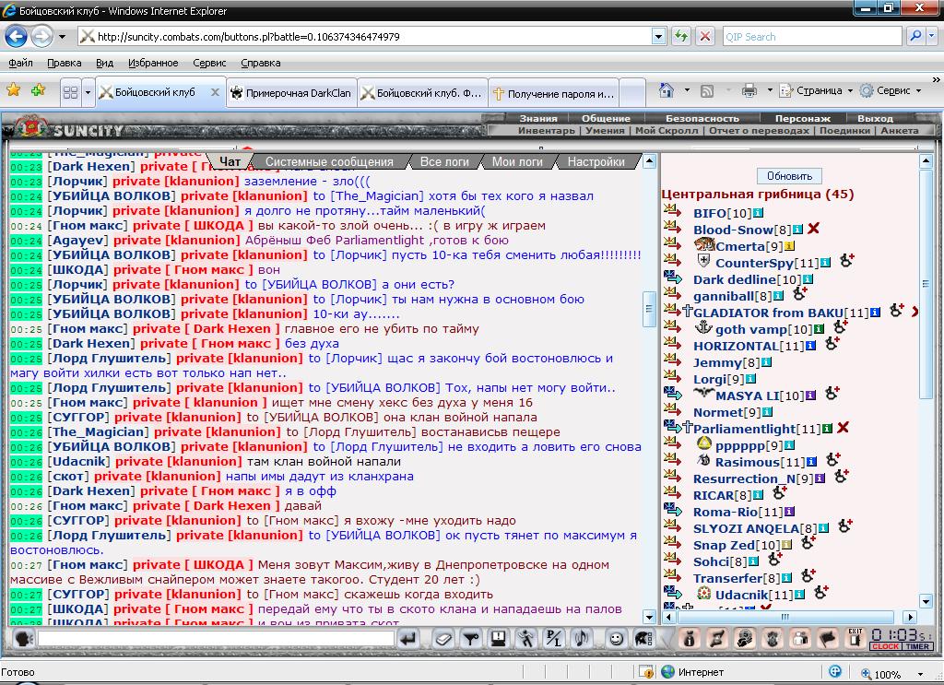Click the Инвентарь link in game header
Screen dimensions: 944x685
(546, 131)
